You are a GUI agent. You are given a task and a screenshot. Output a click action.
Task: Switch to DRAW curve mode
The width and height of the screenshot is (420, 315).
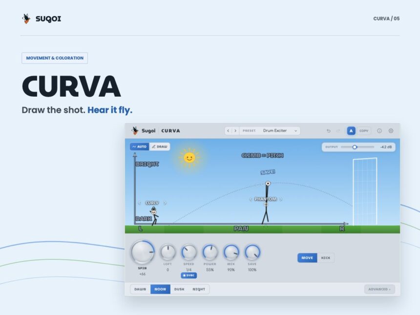[159, 147]
